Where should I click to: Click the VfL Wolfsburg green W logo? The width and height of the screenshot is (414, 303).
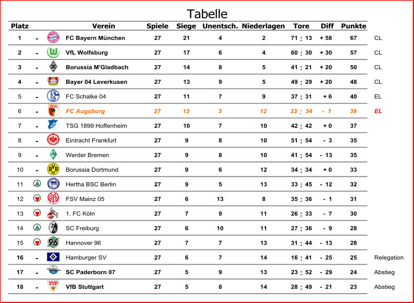(x=53, y=52)
